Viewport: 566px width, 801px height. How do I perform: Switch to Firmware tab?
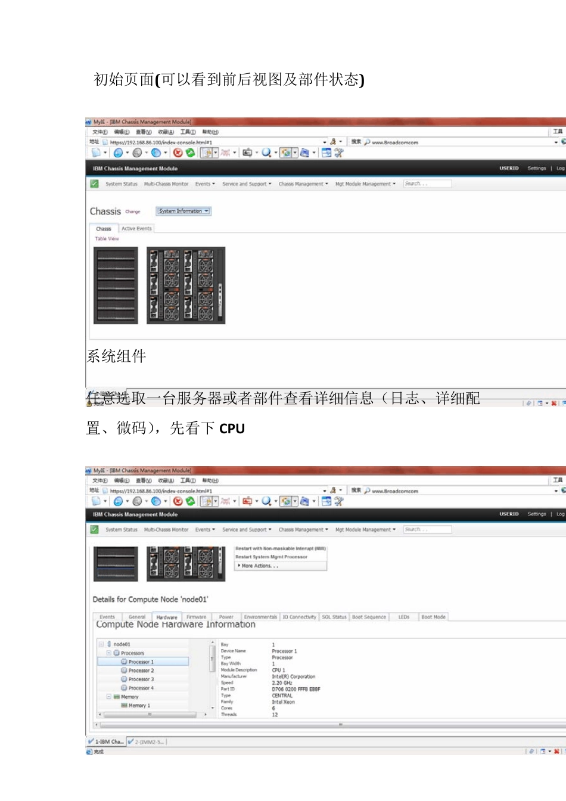click(196, 617)
